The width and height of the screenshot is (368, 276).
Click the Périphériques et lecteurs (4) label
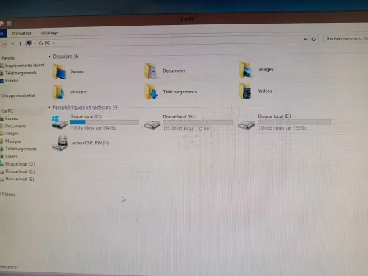click(85, 107)
